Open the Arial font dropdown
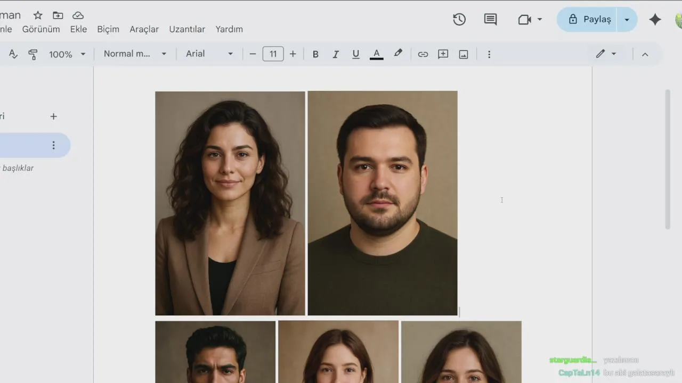The image size is (682, 383). click(x=209, y=54)
